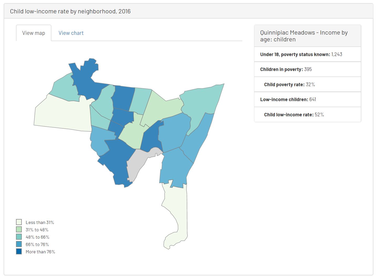Click the '48% to 66%' legend swatch
This screenshot has height=279, width=376.
coord(19,237)
